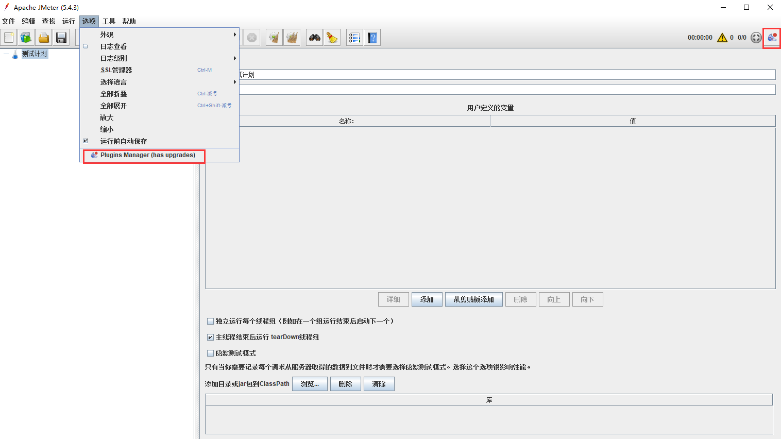Open the 帮助 menu in menu bar
The height and width of the screenshot is (439, 781).
coord(129,21)
